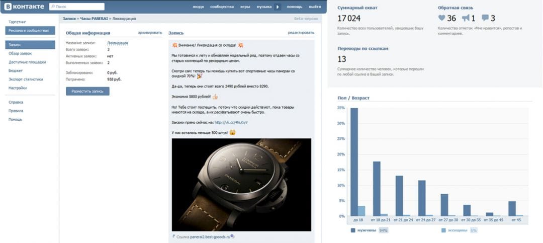Screen dimensions: 543x243
Task: Click the explosion emoji before Внимание
Action: (x=175, y=45)
